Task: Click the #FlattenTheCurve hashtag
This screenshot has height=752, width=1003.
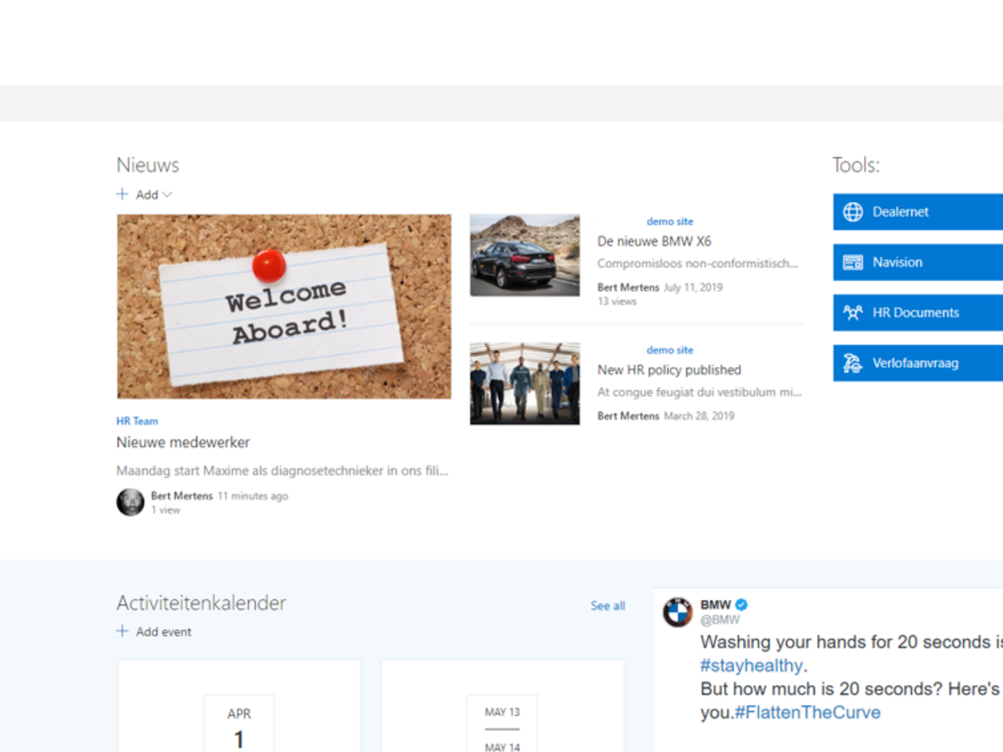Action: (807, 713)
